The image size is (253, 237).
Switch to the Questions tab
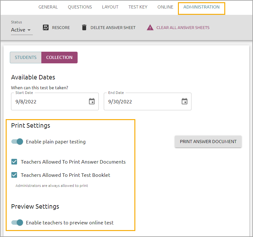[80, 7]
